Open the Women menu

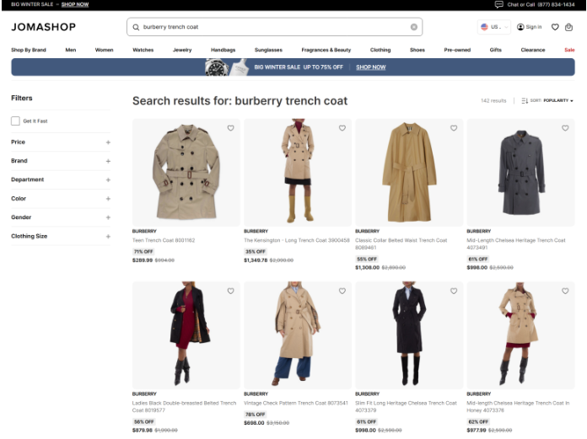[x=104, y=50]
